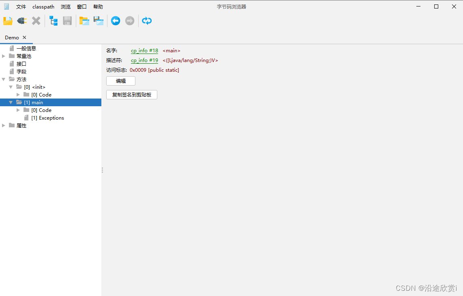The width and height of the screenshot is (463, 296).
Task: Follow the cp_info #18 link
Action: [x=144, y=50]
